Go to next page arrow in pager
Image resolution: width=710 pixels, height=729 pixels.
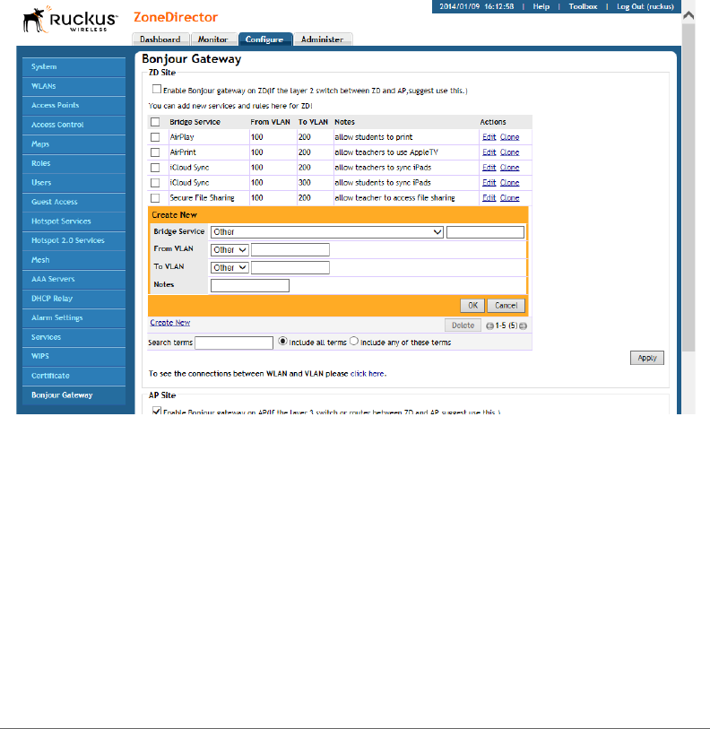point(523,325)
